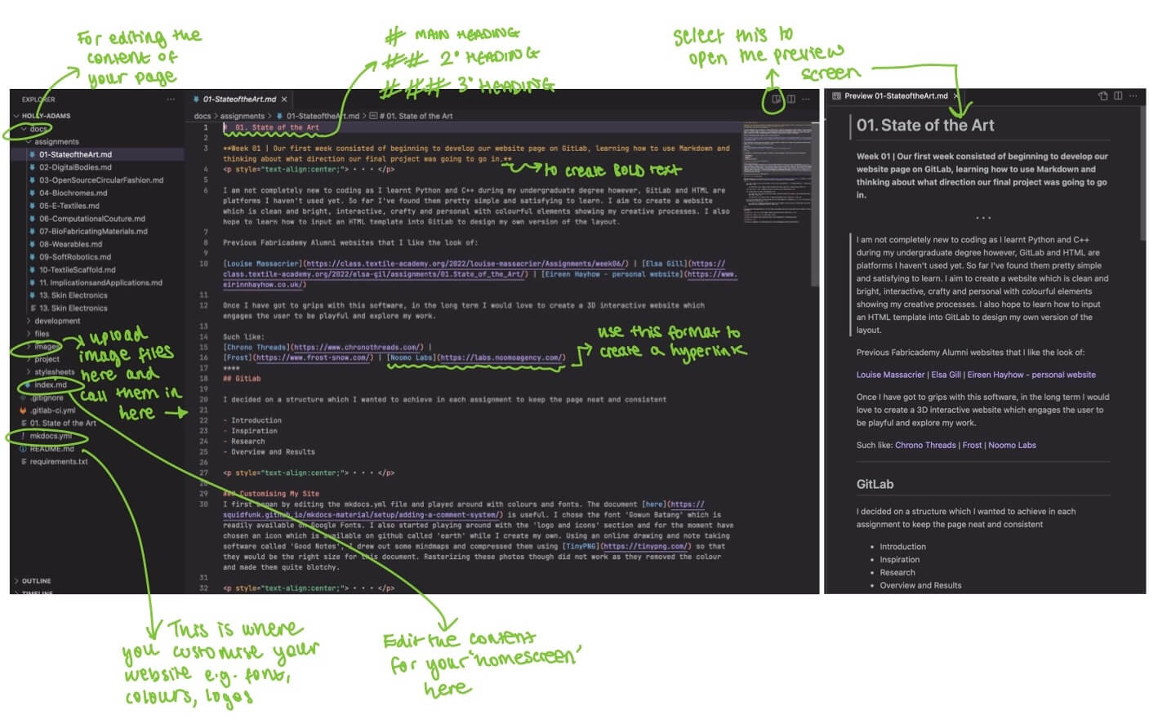1149x719 pixels.
Task: Open 11. ImplicationsandApplications.md file
Action: [x=100, y=282]
